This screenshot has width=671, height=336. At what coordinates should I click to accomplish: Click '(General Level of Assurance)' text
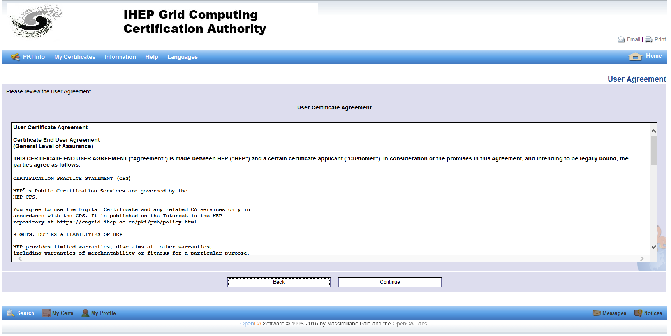(53, 146)
